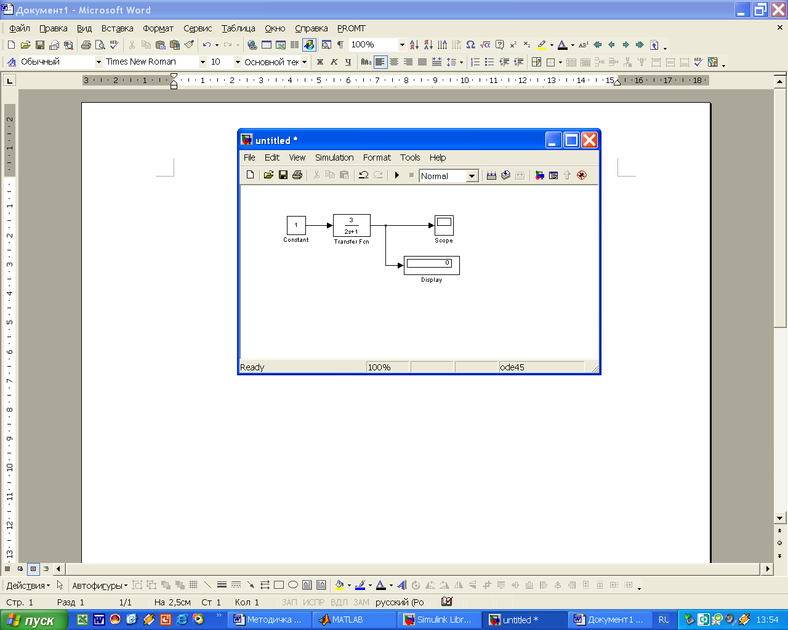Click the Change Case Aa icon
Viewport: 788px width, 630px height.
click(x=366, y=62)
